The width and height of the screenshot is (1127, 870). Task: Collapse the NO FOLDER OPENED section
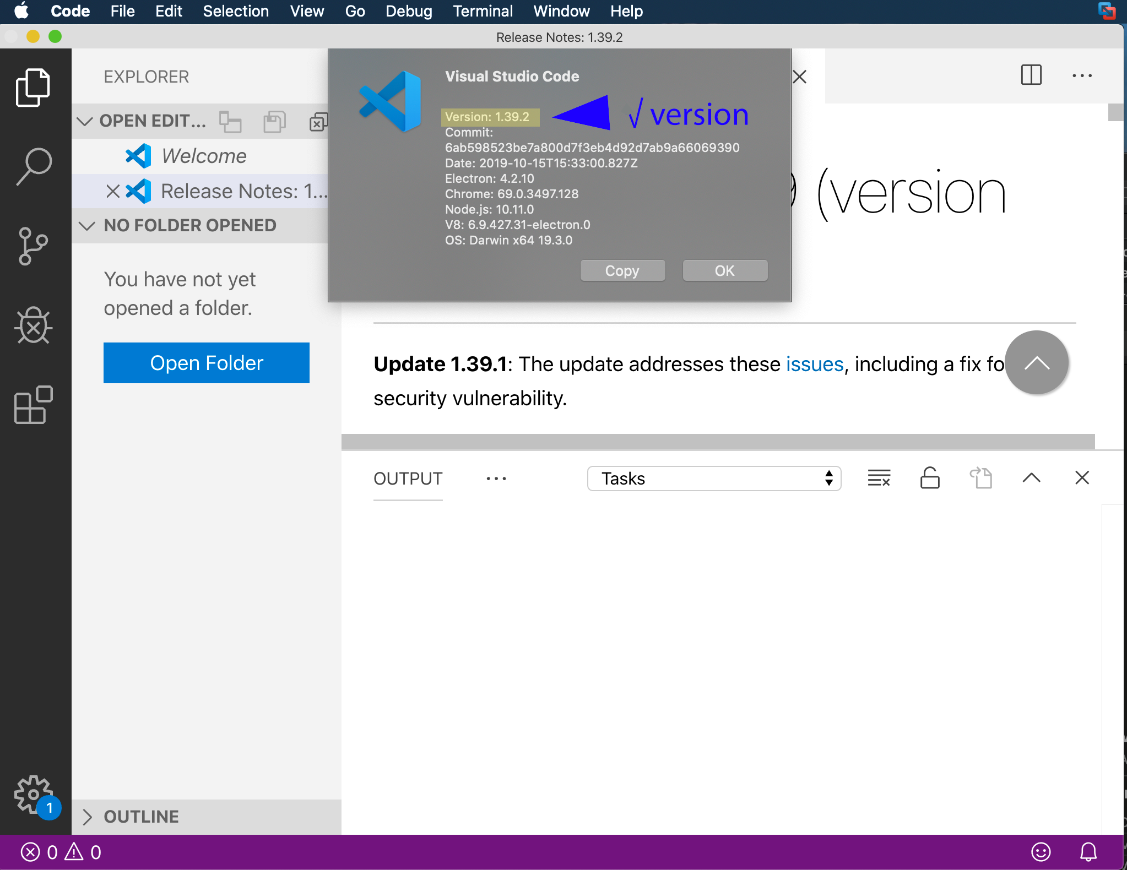point(189,226)
